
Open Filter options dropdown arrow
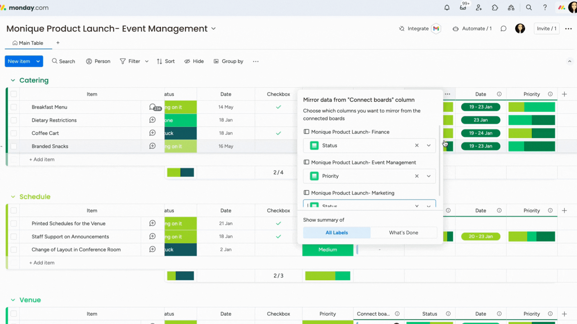147,61
